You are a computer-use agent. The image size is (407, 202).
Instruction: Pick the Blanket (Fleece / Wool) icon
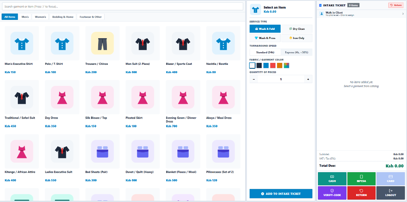click(x=183, y=151)
